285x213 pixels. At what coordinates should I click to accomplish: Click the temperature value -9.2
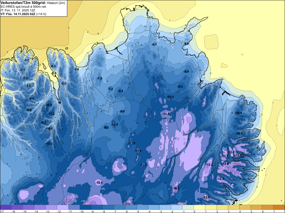click(43, 122)
